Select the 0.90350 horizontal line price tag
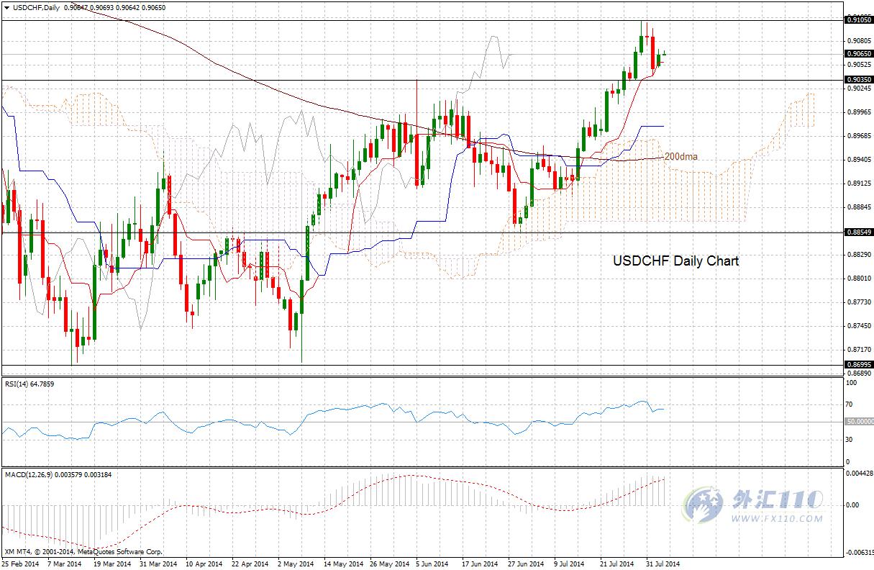This screenshot has width=874, height=570. click(x=859, y=80)
